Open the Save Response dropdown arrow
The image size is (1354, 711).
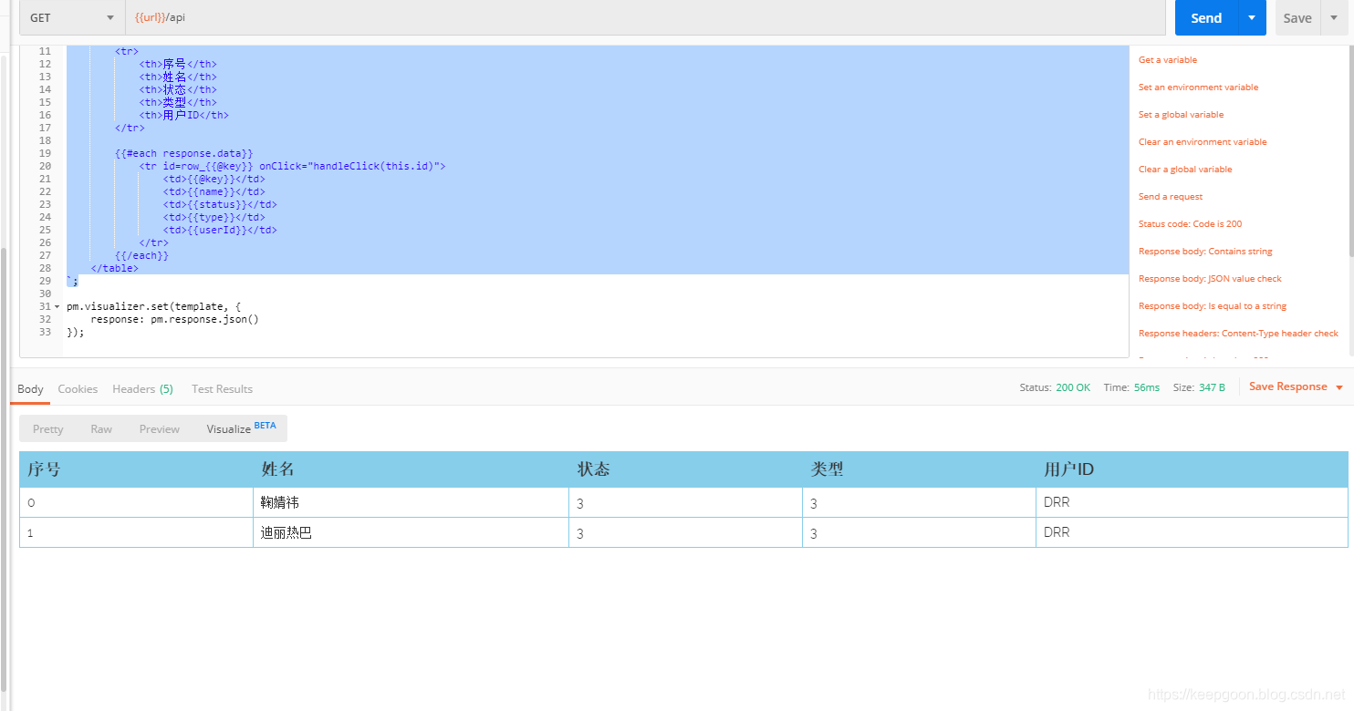tap(1339, 387)
